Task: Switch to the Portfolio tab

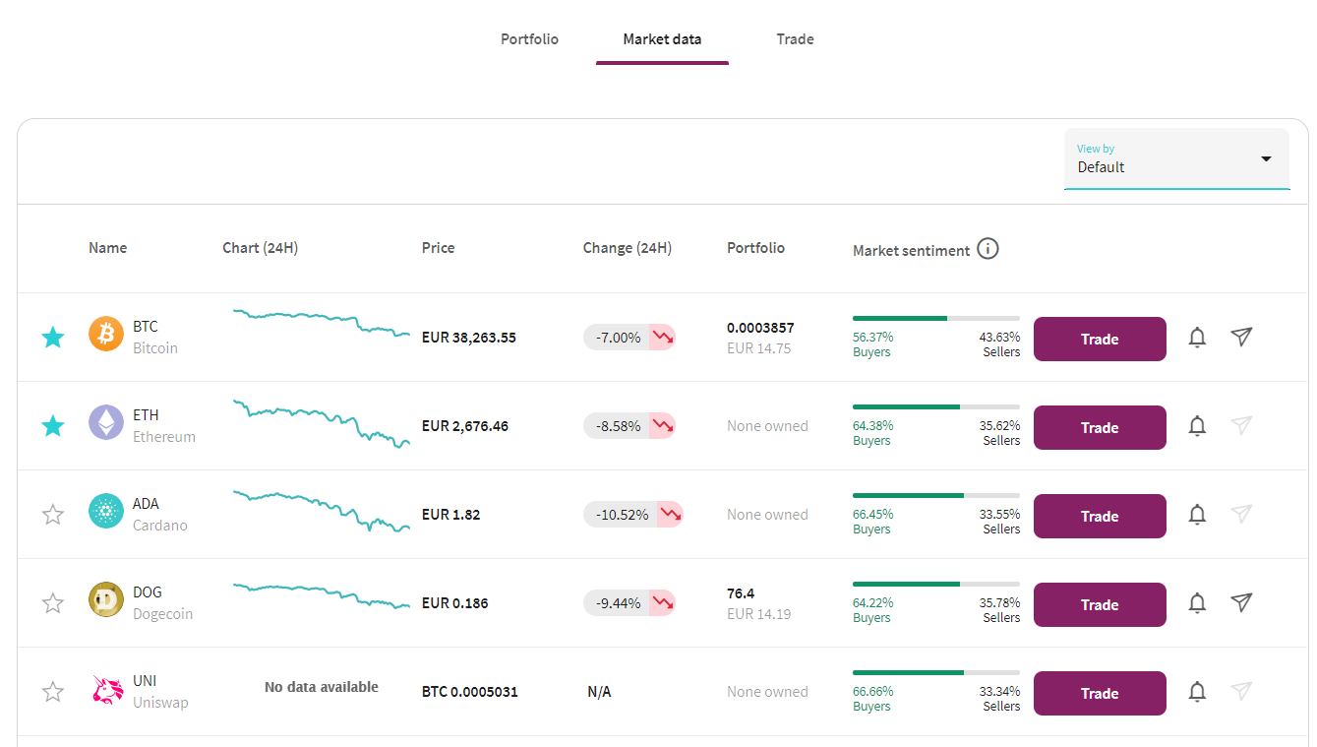Action: tap(529, 39)
